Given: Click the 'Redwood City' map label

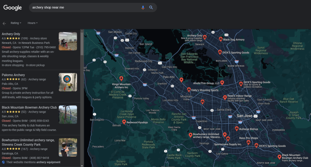Looking at the screenshot, I should coord(144,61).
